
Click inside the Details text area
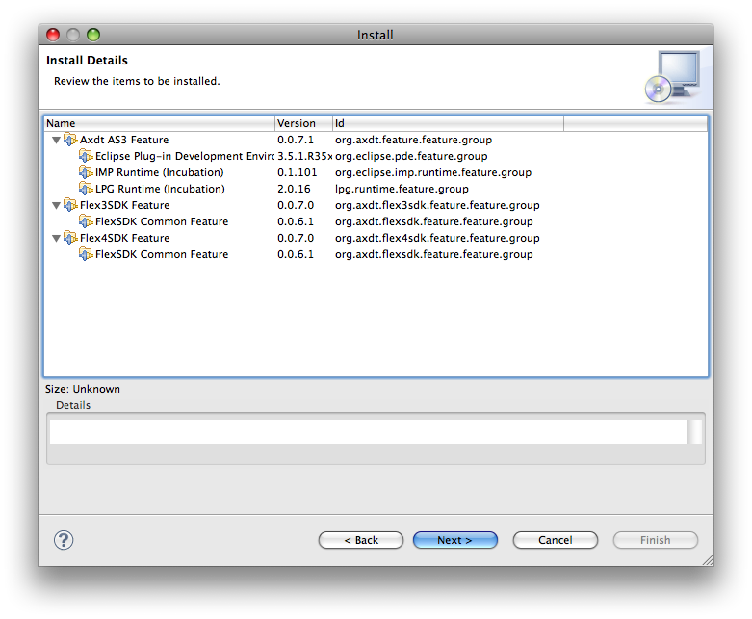[369, 431]
